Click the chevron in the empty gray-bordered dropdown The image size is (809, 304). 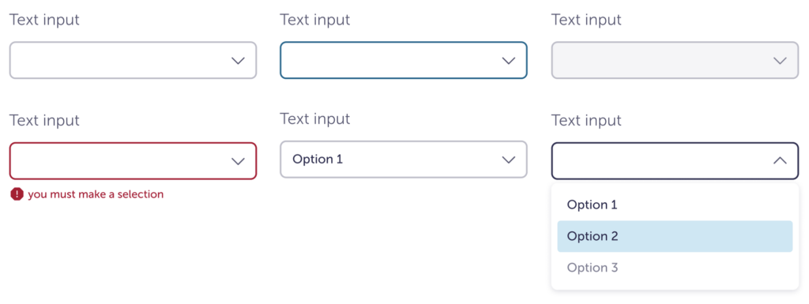(238, 61)
